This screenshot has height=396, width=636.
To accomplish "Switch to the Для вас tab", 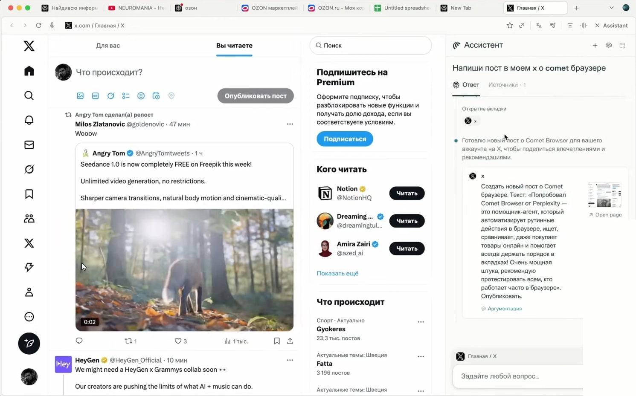I will tap(108, 46).
